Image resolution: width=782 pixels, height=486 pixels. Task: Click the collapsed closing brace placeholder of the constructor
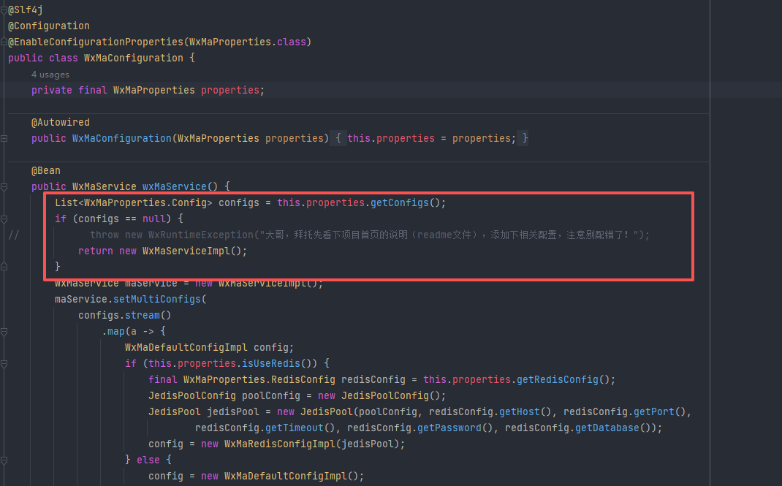(524, 138)
